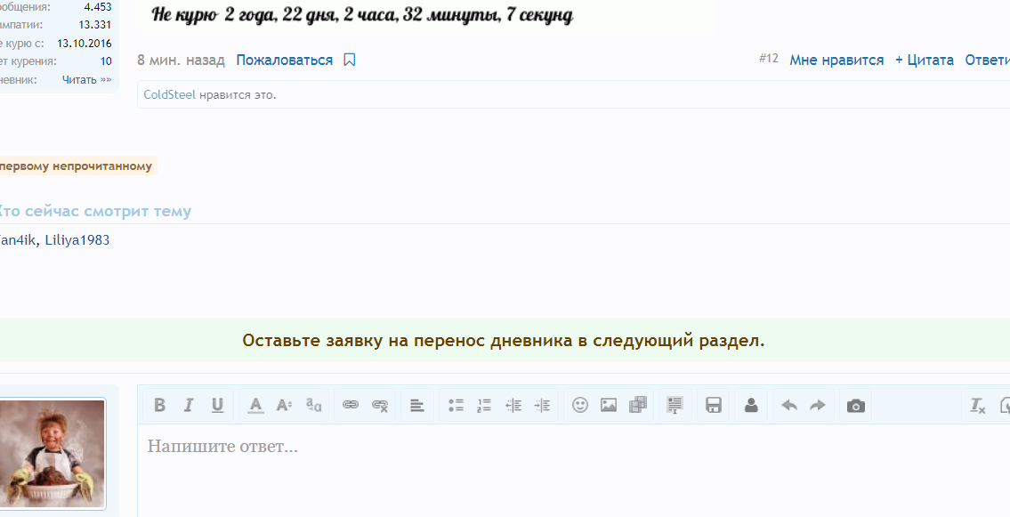Read the diary via Читать »»
Image resolution: width=1010 pixels, height=517 pixels.
pyautogui.click(x=86, y=80)
